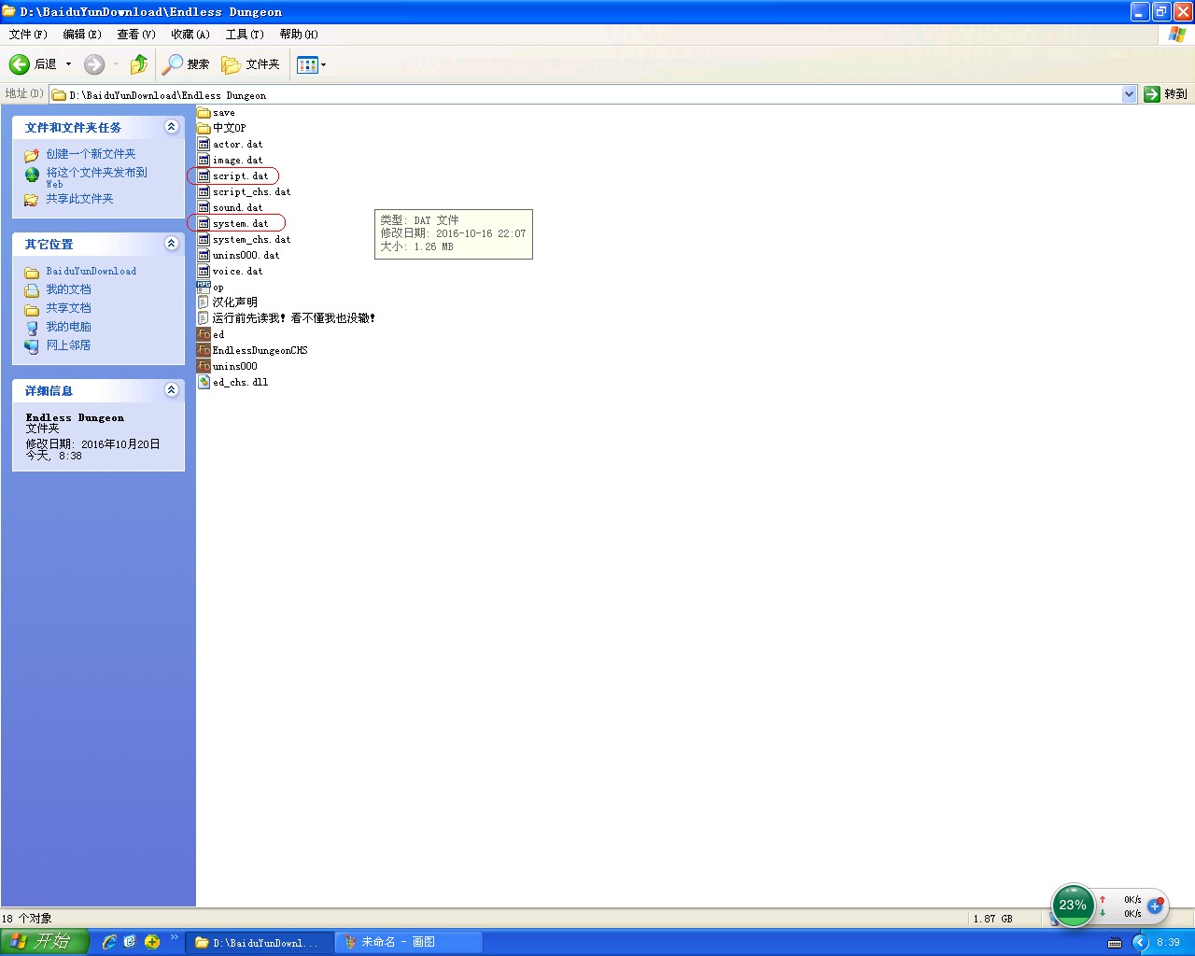Select the EndlessDungeonCHS application
Image resolution: width=1195 pixels, height=956 pixels.
(x=252, y=350)
